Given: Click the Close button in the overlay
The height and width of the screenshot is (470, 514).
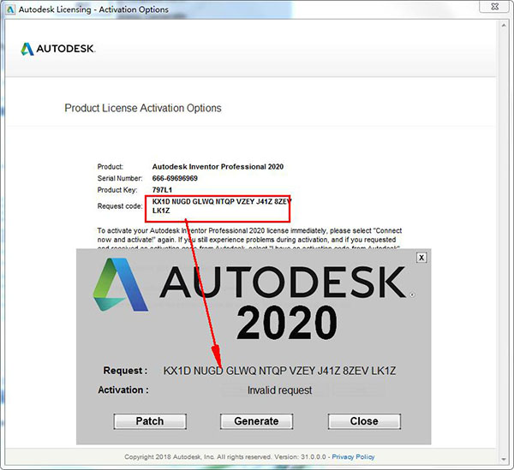Looking at the screenshot, I should 364,420.
